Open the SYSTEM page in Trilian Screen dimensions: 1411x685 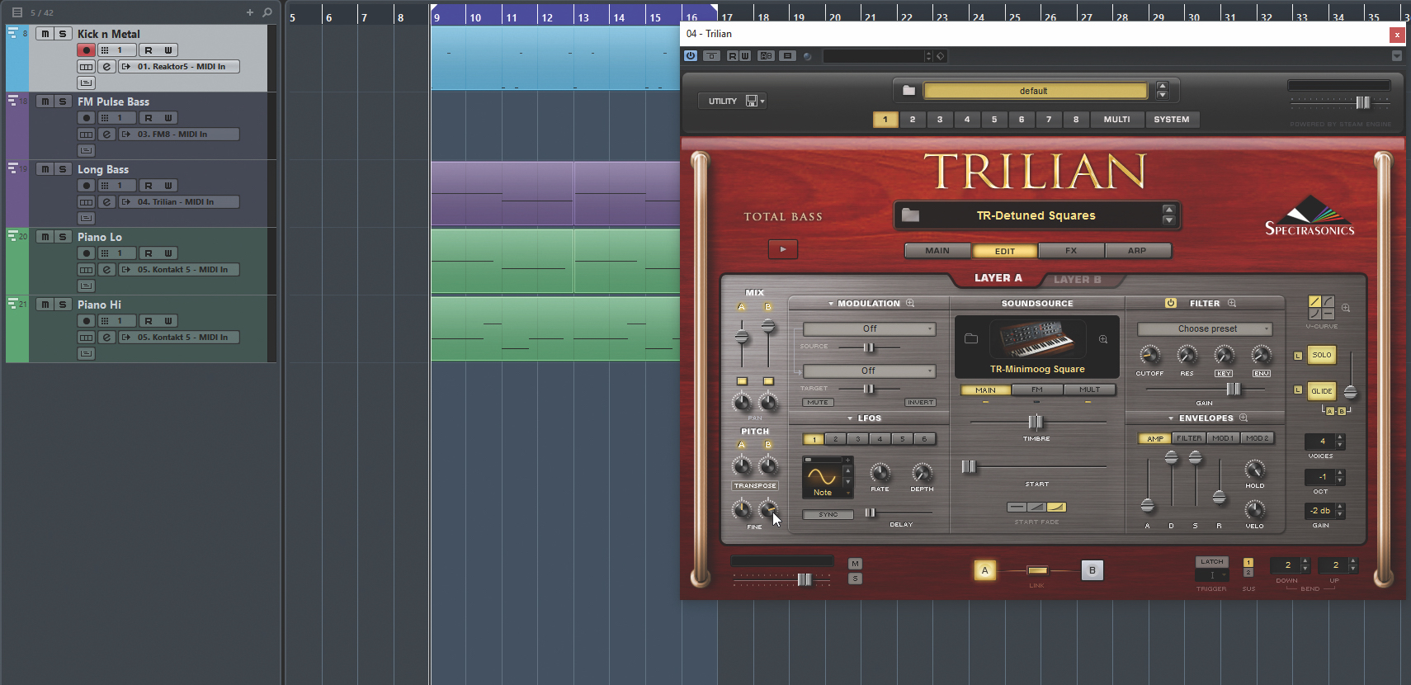click(1172, 120)
